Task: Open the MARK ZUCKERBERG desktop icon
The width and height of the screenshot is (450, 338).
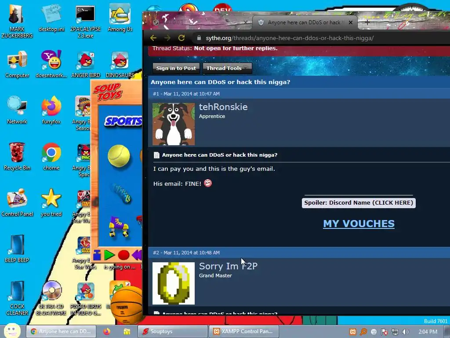Action: click(x=17, y=21)
